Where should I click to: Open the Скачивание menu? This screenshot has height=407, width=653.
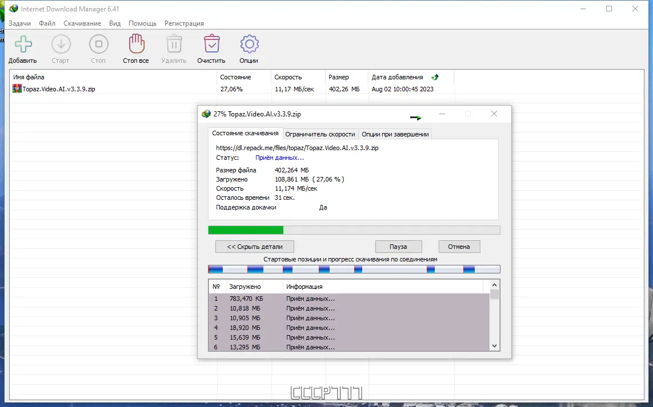pyautogui.click(x=82, y=23)
